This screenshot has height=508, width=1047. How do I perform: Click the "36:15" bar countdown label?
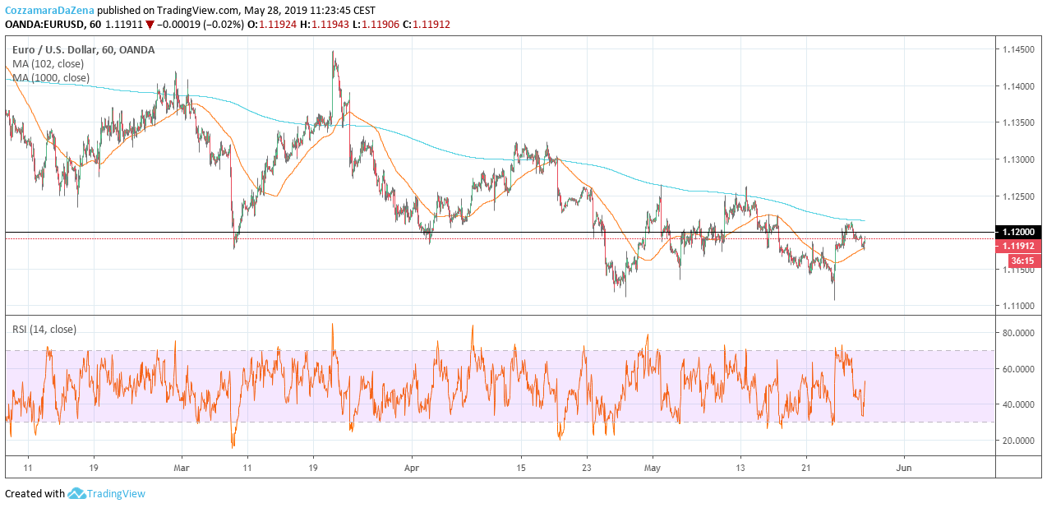click(1024, 261)
